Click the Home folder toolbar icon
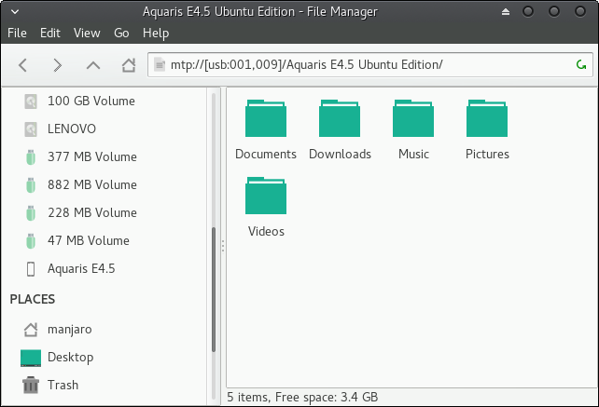 pos(129,65)
